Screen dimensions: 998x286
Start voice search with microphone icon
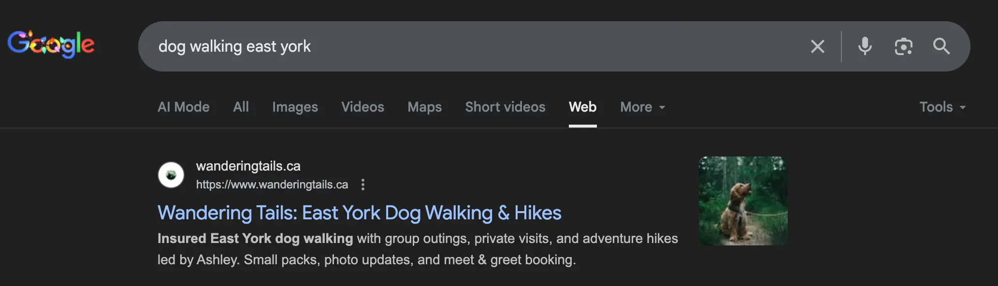tap(865, 46)
